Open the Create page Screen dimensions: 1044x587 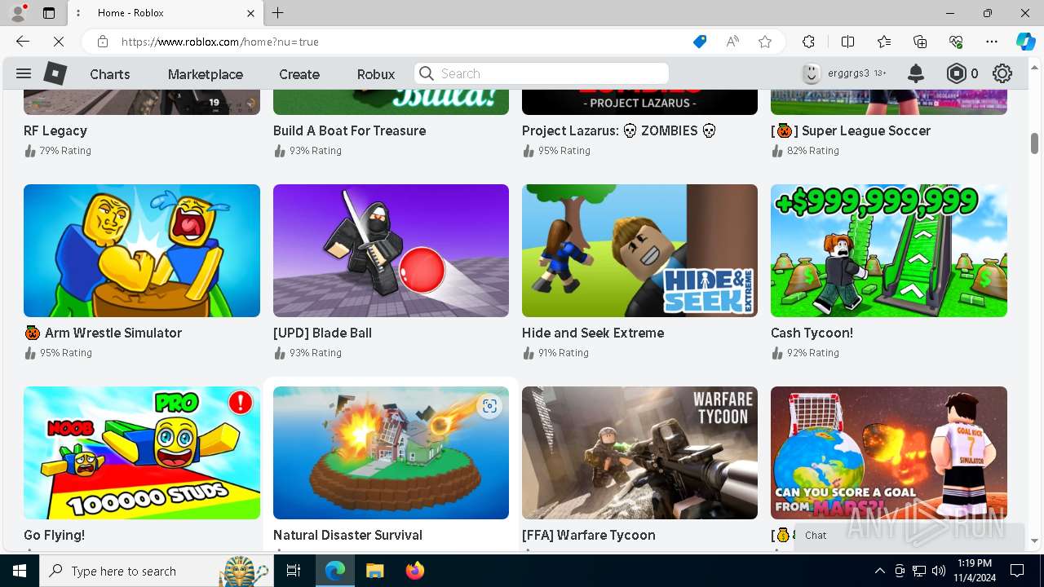coord(299,74)
